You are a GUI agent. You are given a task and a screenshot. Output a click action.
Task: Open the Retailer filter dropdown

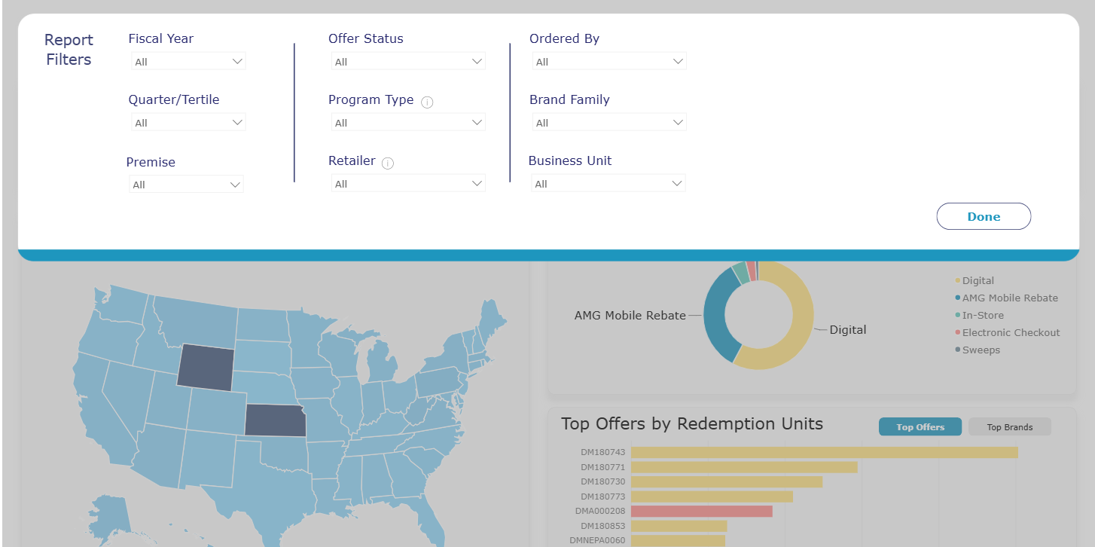408,184
